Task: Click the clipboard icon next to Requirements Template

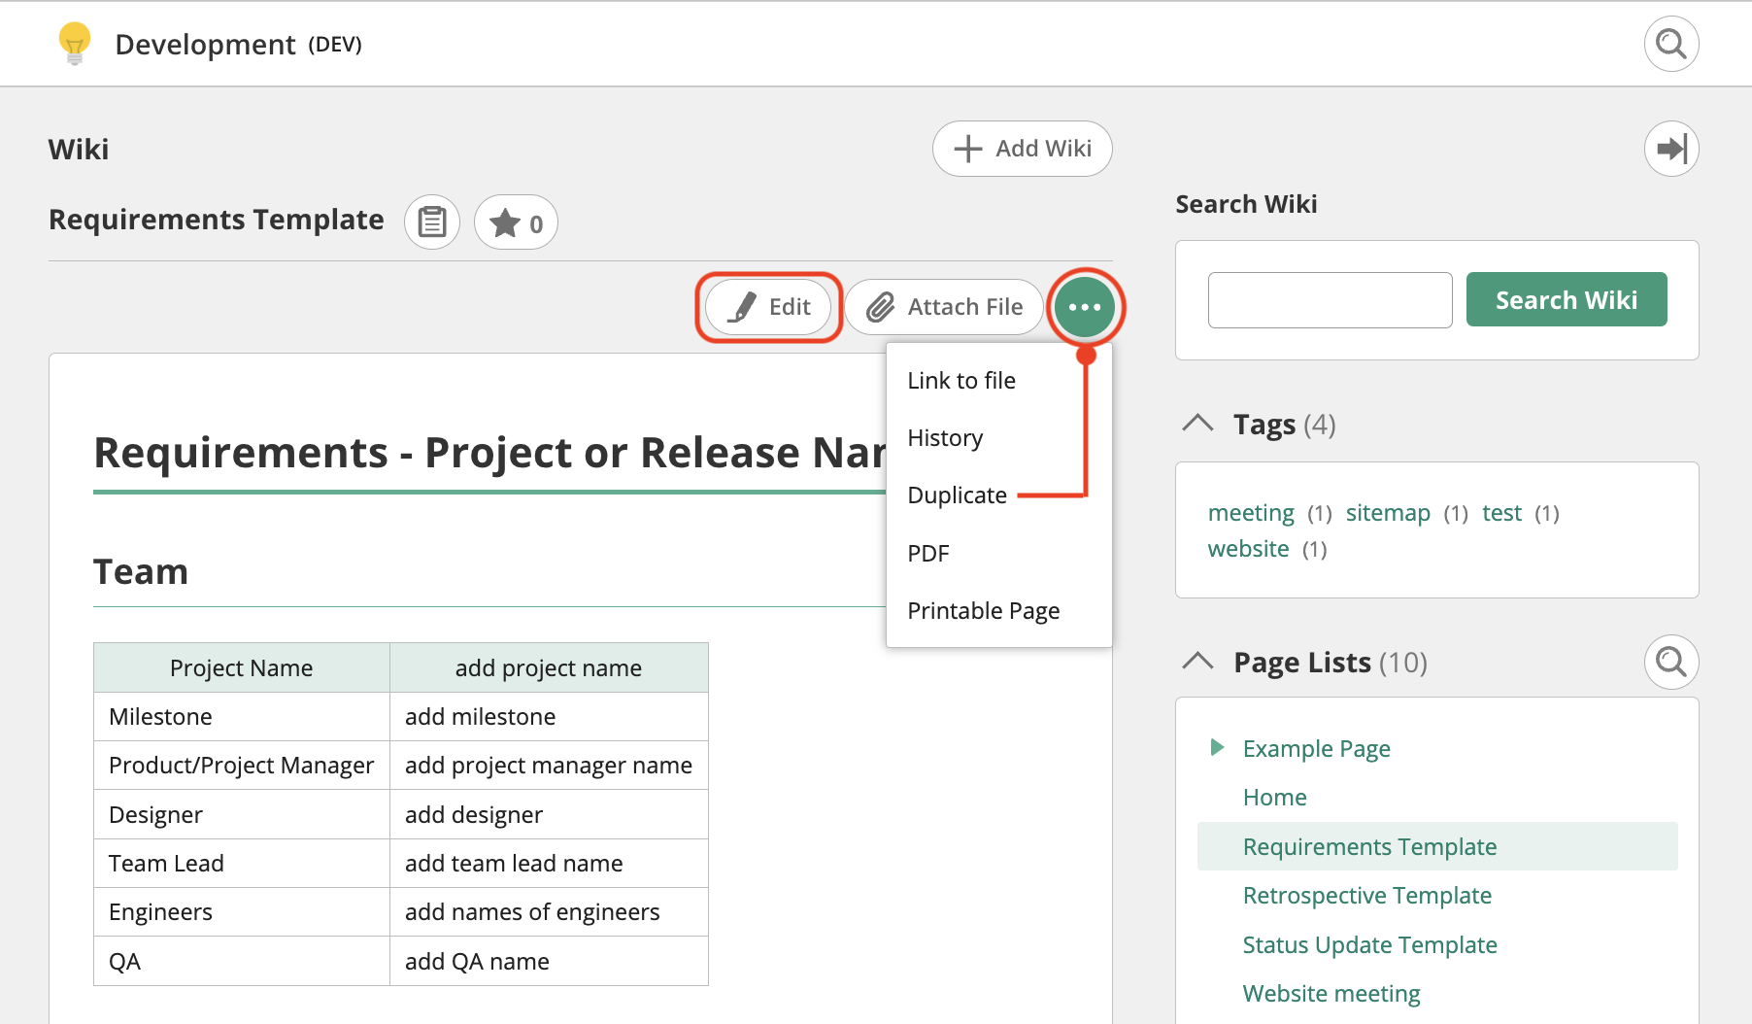Action: [x=432, y=222]
